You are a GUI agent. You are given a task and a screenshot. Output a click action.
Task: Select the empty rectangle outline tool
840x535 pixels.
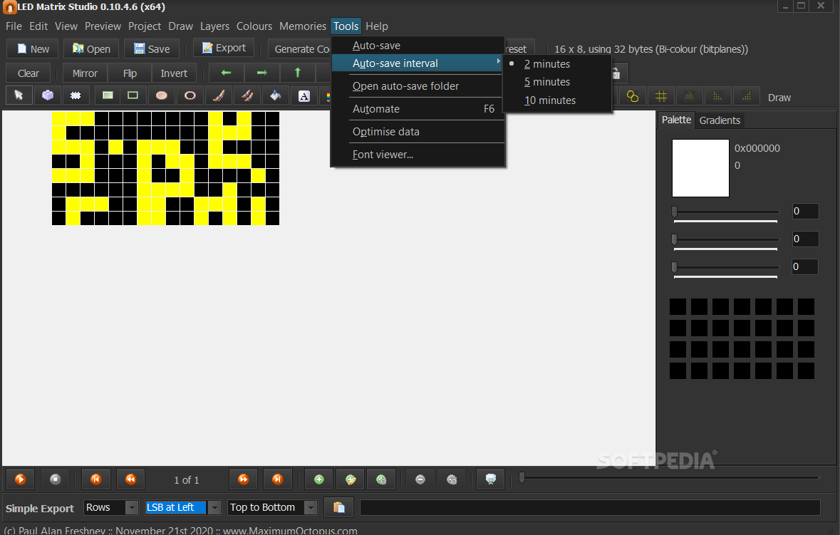click(x=133, y=95)
